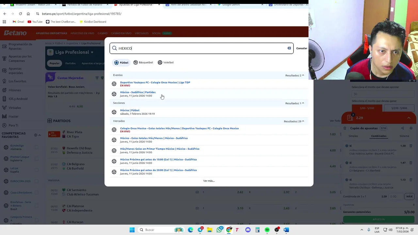Go back with browser back arrow
Screen dimensions: 418x235
[x=5, y=14]
